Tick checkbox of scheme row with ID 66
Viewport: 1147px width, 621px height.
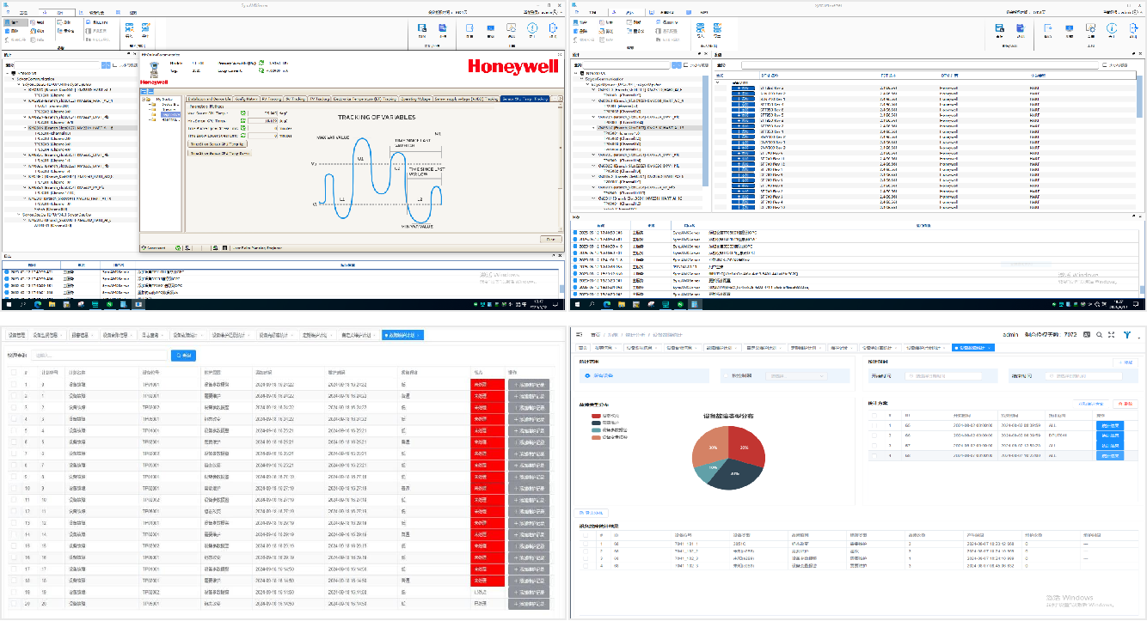874,435
